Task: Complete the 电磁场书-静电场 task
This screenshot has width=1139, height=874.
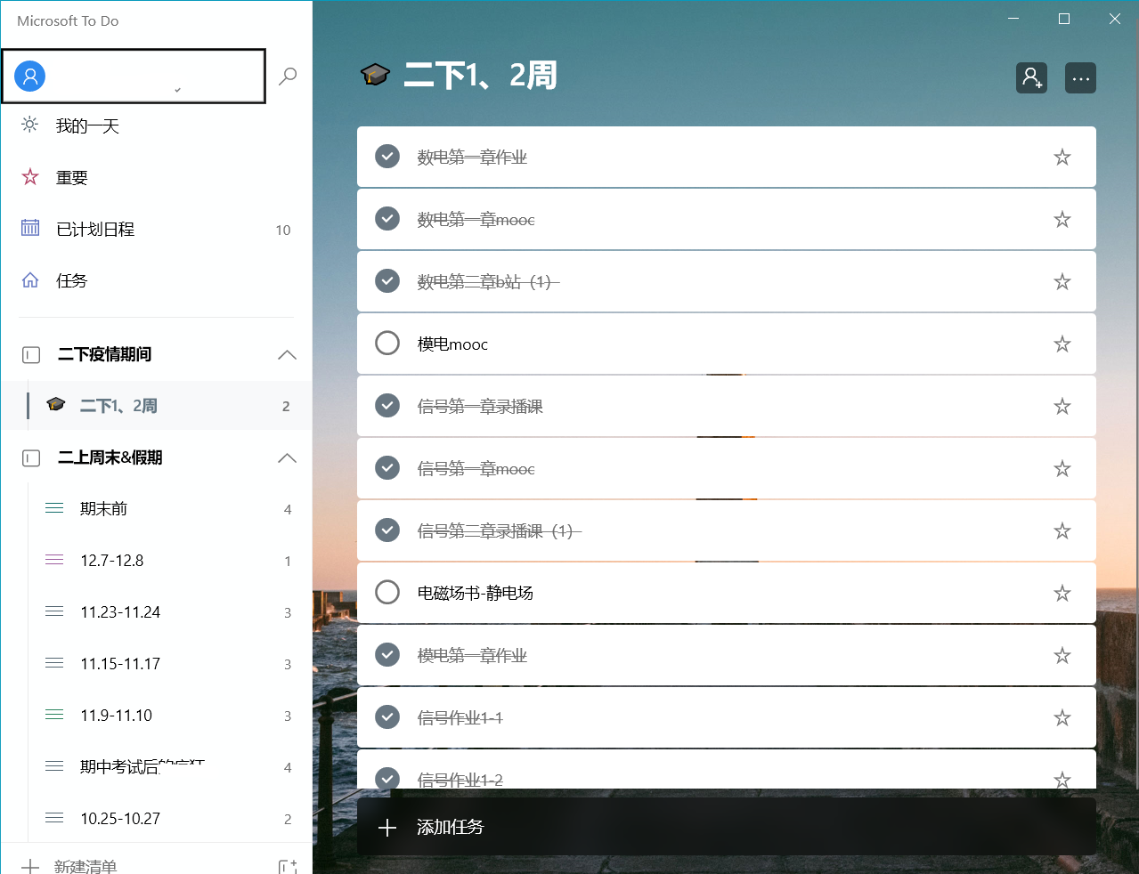Action: [386, 592]
